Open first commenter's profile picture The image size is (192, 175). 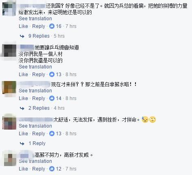9,9
